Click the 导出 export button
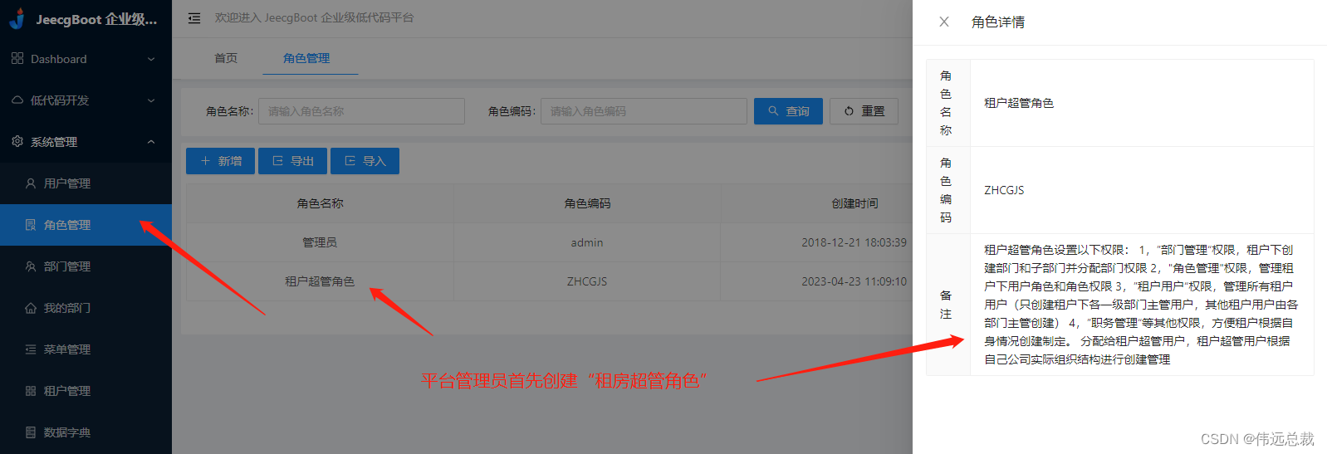The width and height of the screenshot is (1327, 454). (292, 161)
